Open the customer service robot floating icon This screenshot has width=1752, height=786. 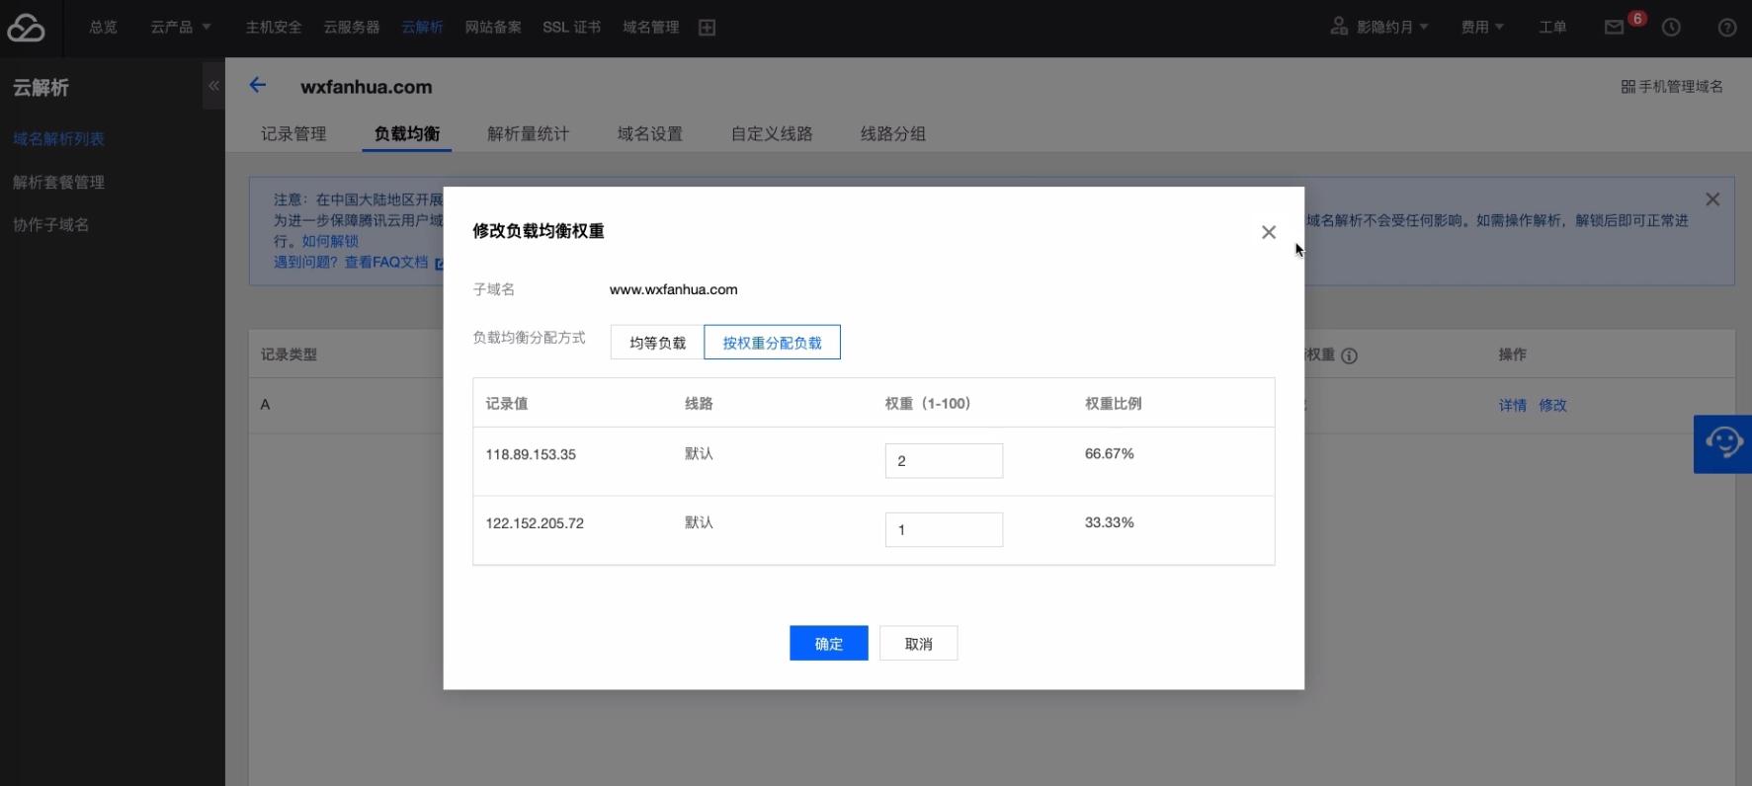1723,443
